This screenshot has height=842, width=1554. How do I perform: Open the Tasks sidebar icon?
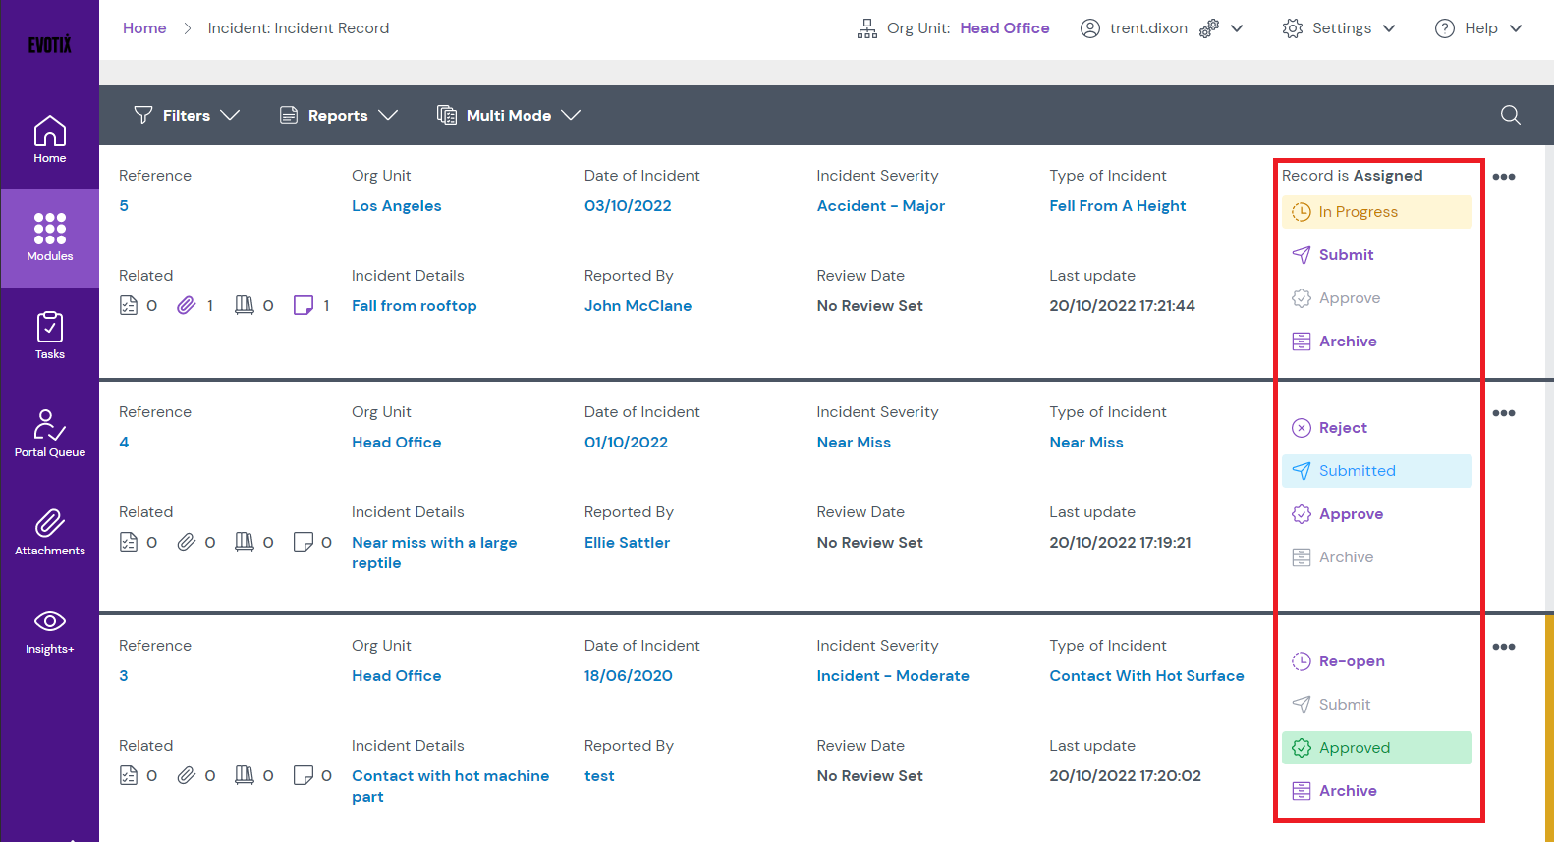pyautogui.click(x=50, y=335)
